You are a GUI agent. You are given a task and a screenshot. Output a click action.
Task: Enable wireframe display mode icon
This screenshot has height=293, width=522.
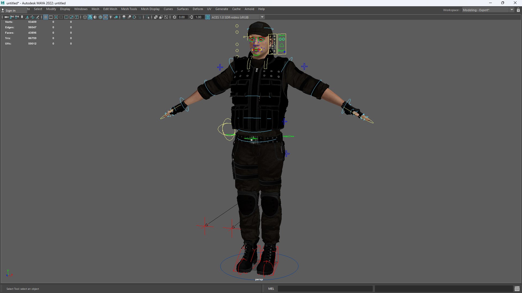click(85, 17)
